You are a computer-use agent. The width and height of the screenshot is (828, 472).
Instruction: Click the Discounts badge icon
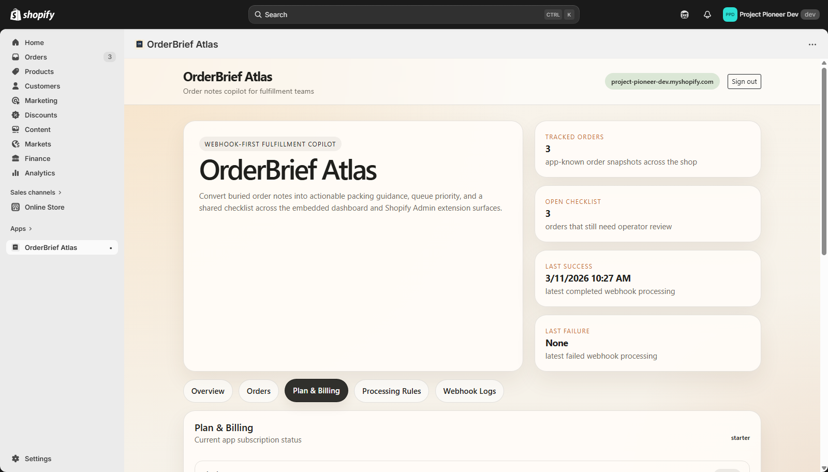(16, 115)
